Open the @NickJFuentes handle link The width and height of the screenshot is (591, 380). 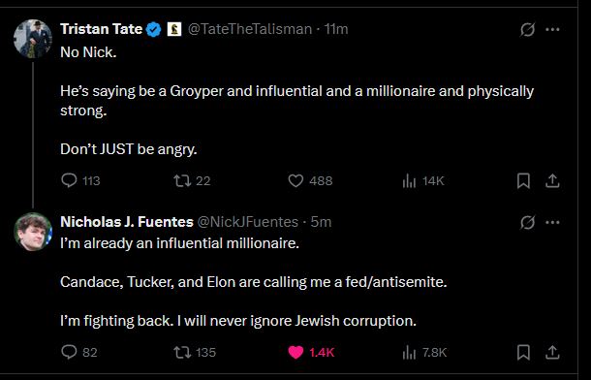(x=248, y=222)
